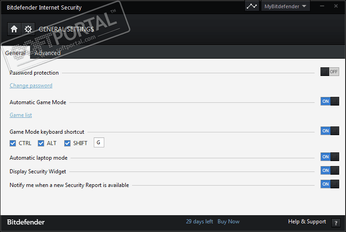Click the Bitdefender logo in footer

(x=26, y=222)
